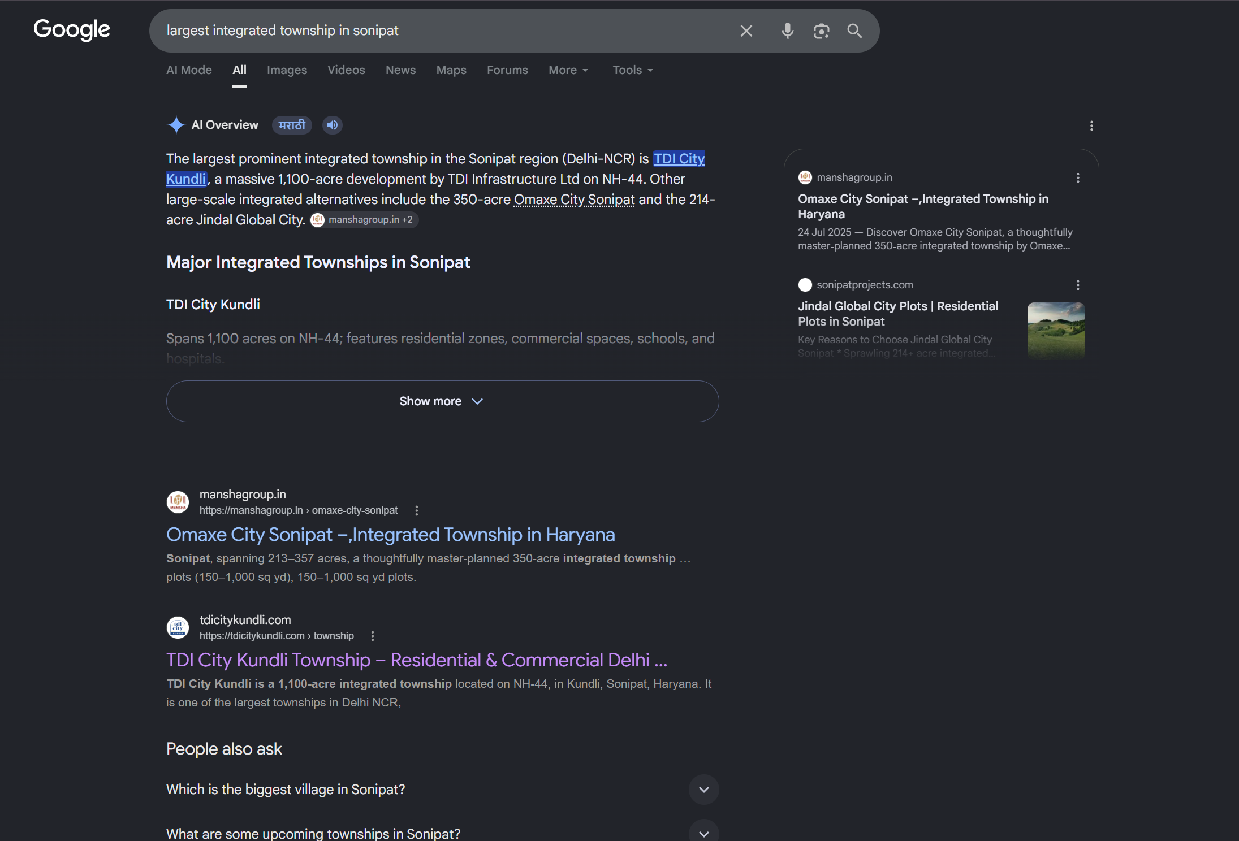Submit search with the magnifier icon

pyautogui.click(x=854, y=31)
